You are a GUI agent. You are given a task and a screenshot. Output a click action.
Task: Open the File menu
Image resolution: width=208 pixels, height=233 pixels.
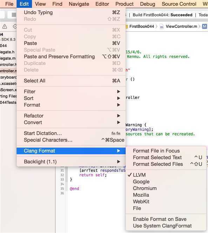tap(9, 4)
